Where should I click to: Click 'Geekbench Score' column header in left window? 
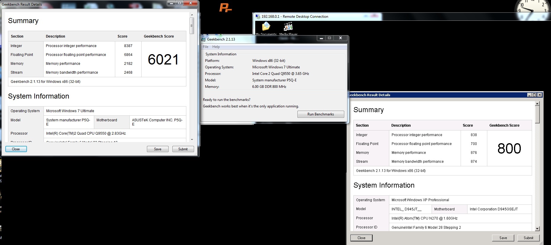coord(159,36)
